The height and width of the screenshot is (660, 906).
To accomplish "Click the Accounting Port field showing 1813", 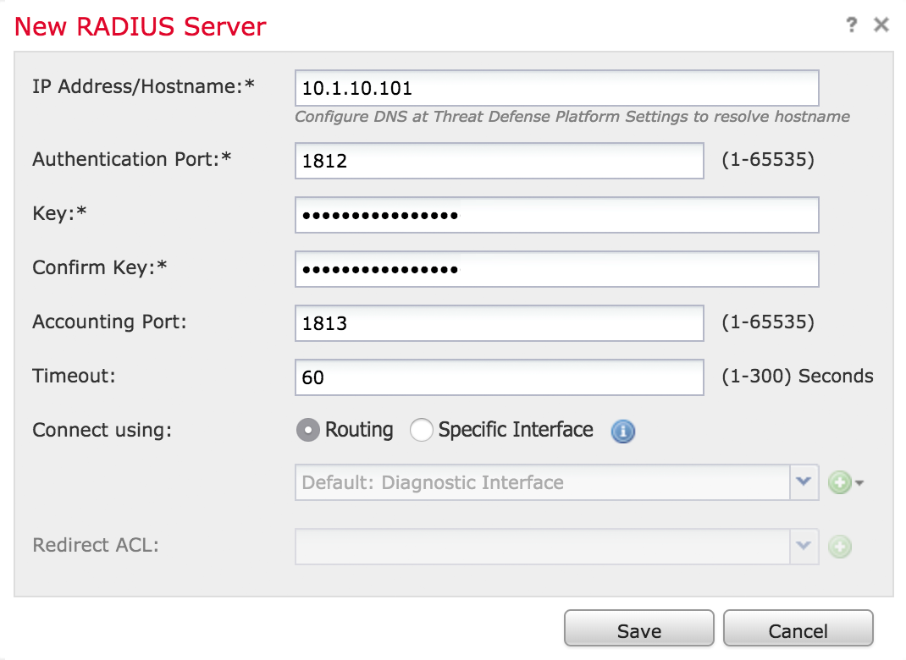I will (x=498, y=322).
